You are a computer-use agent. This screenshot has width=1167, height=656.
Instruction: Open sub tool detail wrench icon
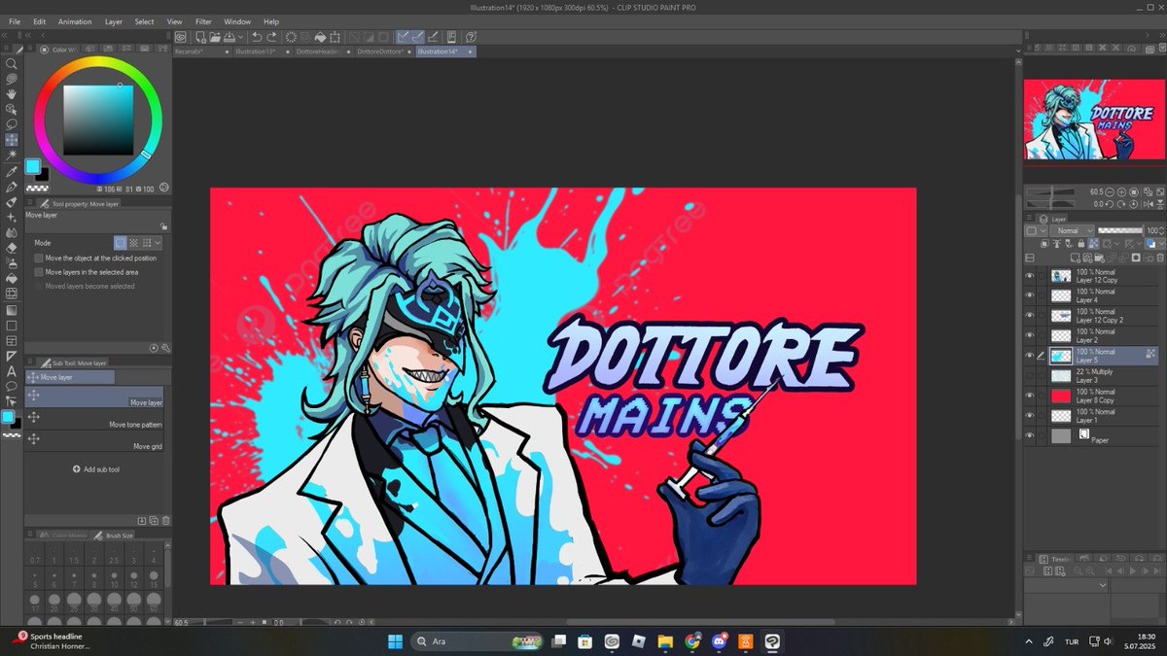click(165, 348)
